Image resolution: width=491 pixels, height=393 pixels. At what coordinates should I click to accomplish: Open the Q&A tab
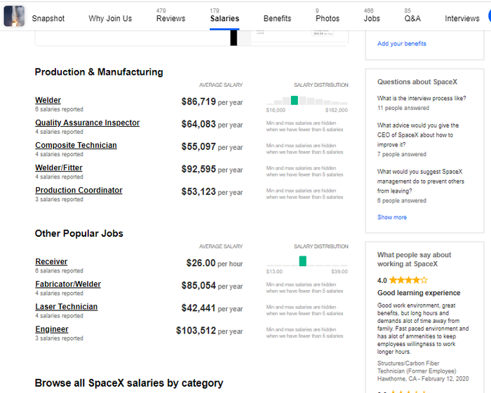[412, 19]
